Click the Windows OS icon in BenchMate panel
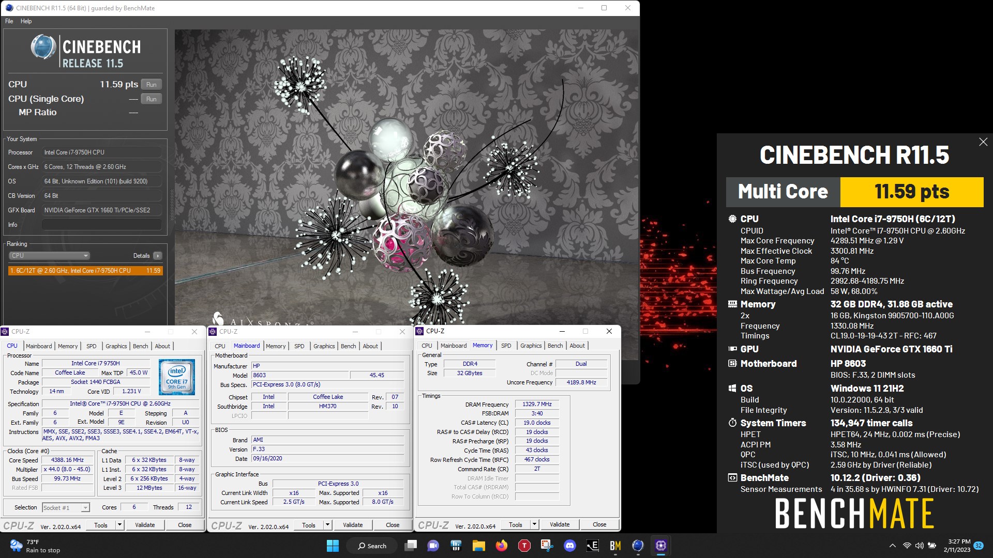 pyautogui.click(x=732, y=388)
